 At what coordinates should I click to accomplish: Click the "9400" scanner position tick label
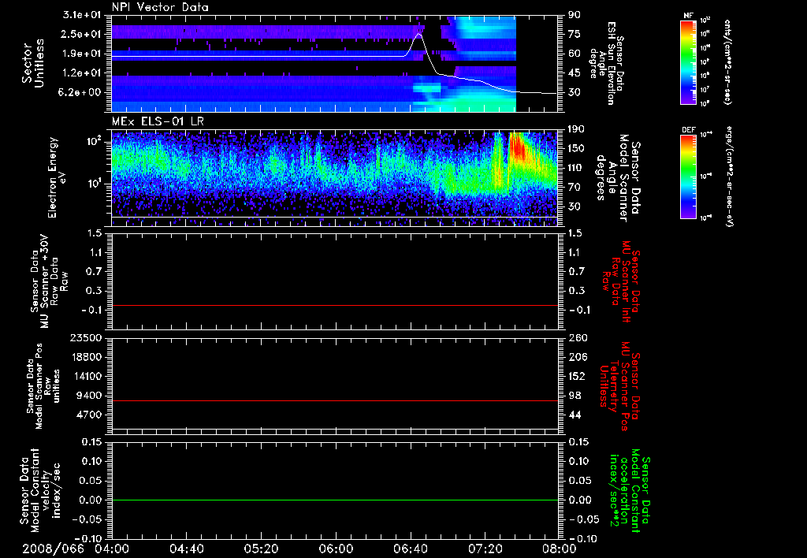pos(87,396)
